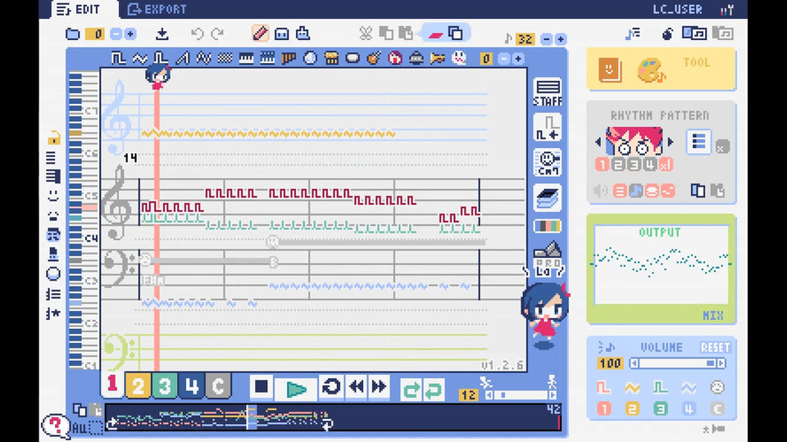Rewind playback

click(x=357, y=386)
